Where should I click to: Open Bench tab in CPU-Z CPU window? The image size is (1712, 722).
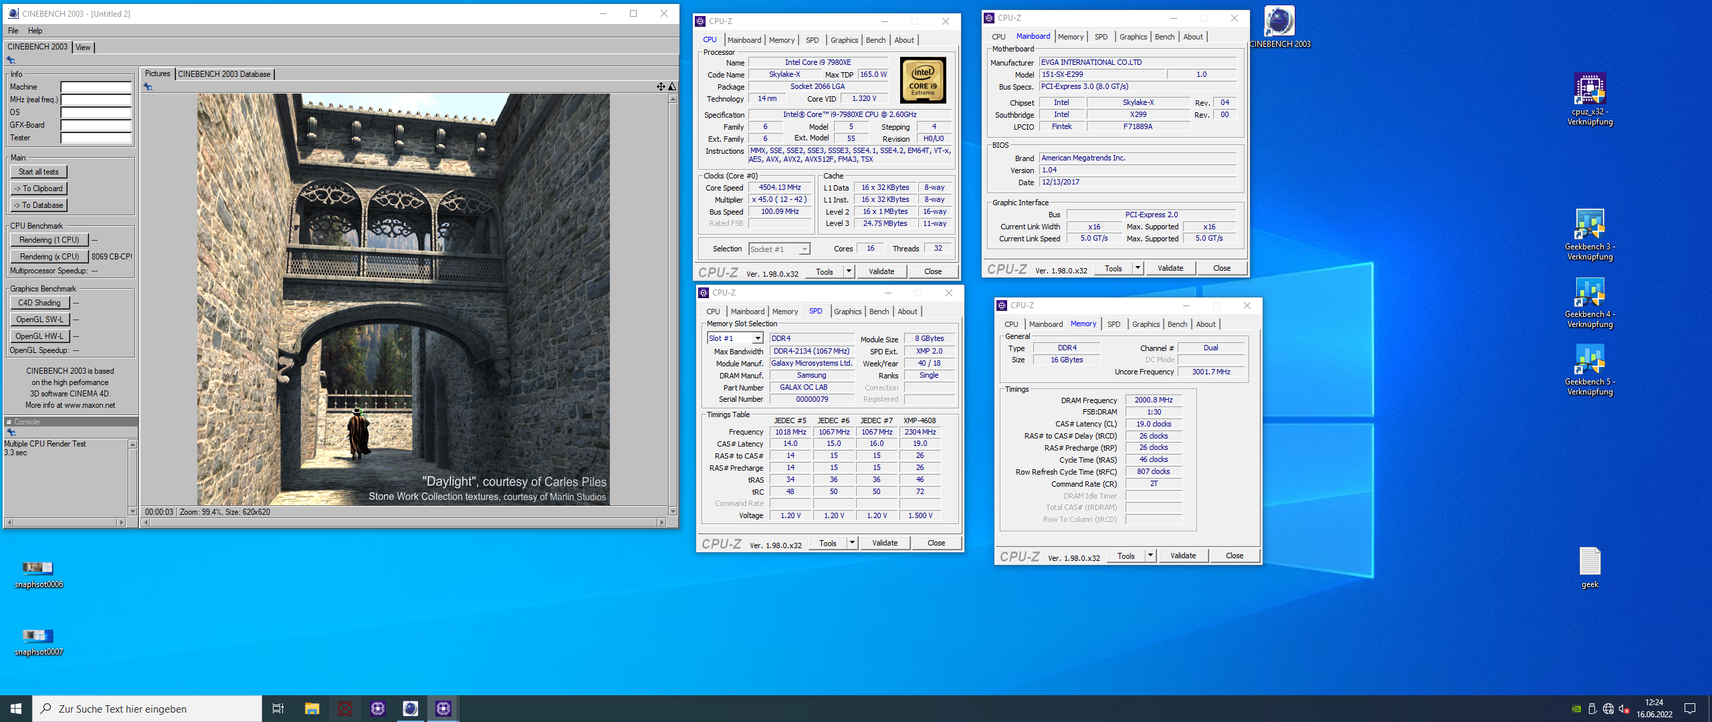point(875,40)
